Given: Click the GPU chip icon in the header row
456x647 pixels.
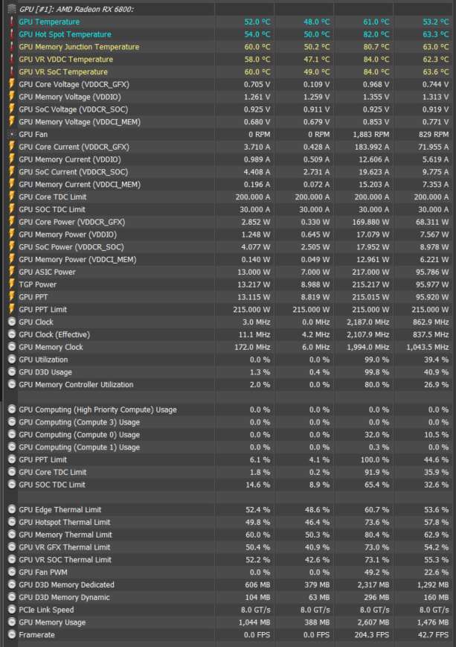Looking at the screenshot, I should tap(12, 9).
